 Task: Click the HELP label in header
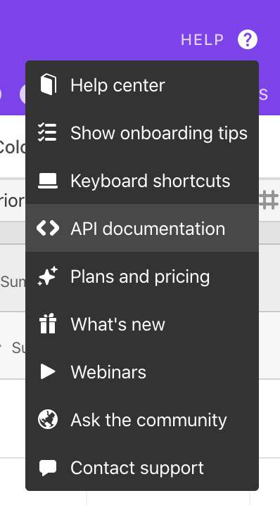pos(203,40)
